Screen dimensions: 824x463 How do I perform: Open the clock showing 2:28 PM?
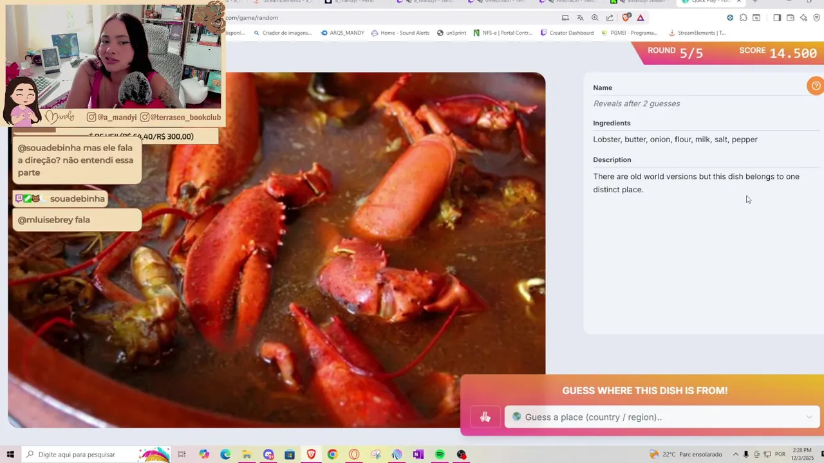tap(803, 454)
